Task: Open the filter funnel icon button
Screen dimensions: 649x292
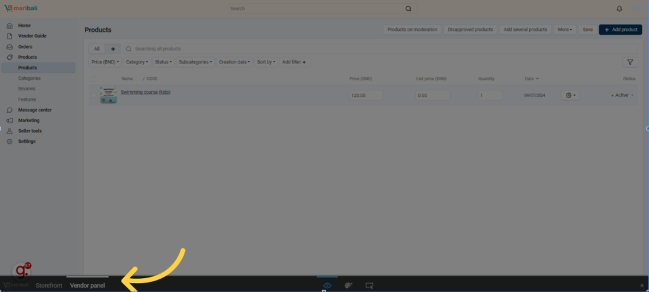Action: (x=629, y=62)
